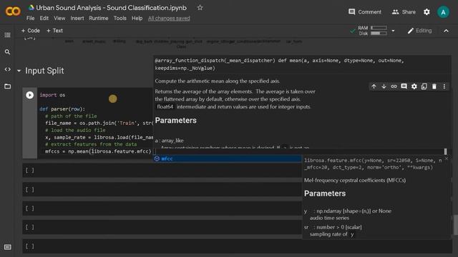Image resolution: width=458 pixels, height=257 pixels.
Task: Click the 'mfccs = np.mean' code line
Action: 98,151
